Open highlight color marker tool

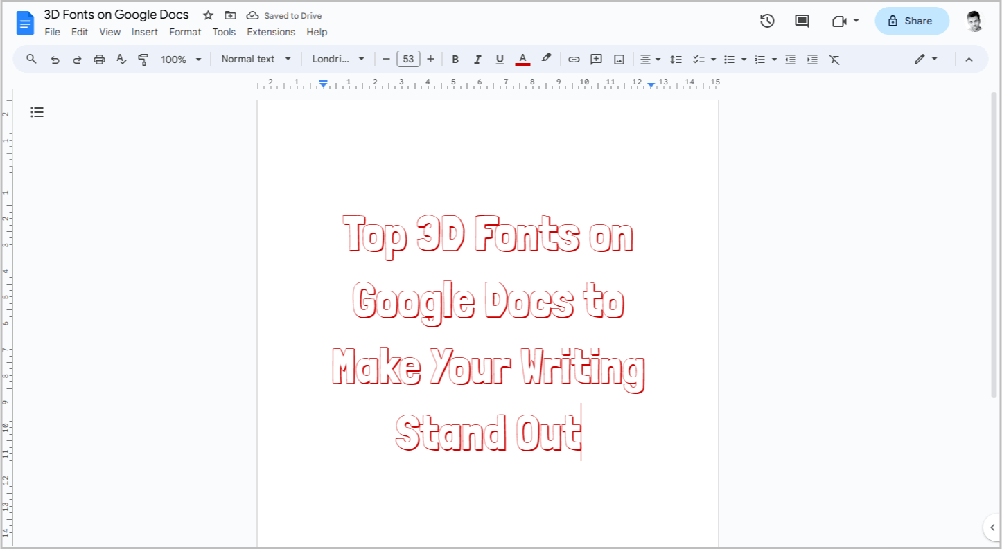(546, 59)
